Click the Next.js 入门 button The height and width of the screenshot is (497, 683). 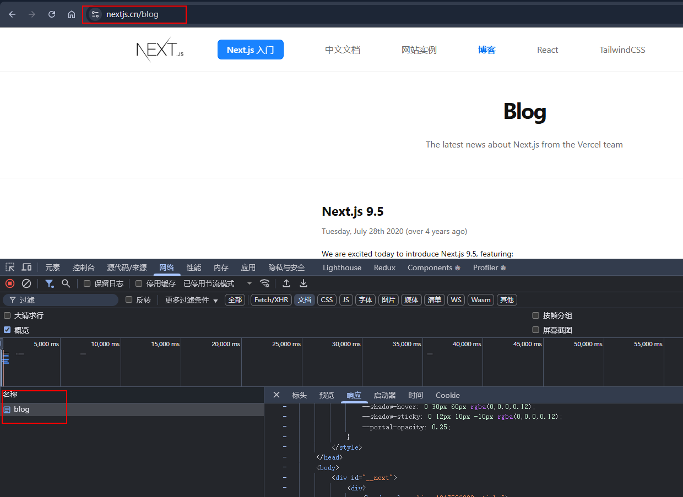point(251,50)
